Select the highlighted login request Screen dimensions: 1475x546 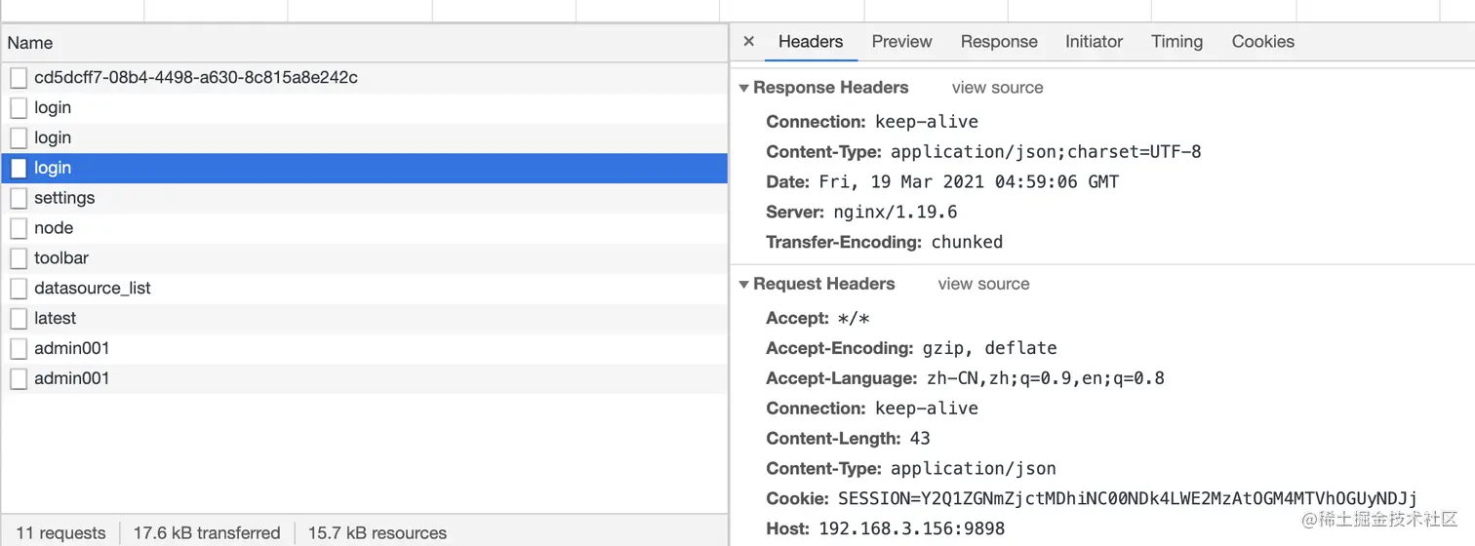(x=364, y=168)
